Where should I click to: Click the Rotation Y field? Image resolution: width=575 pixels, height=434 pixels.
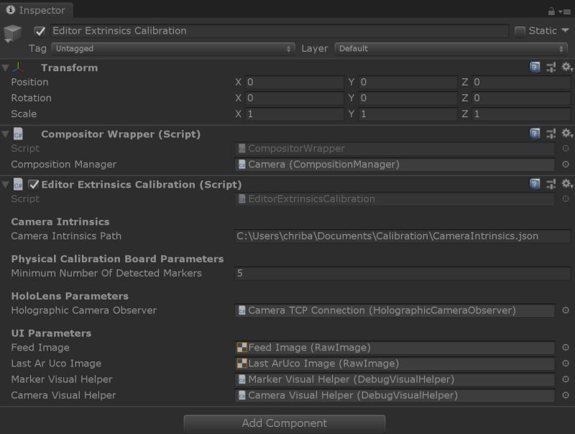point(408,98)
